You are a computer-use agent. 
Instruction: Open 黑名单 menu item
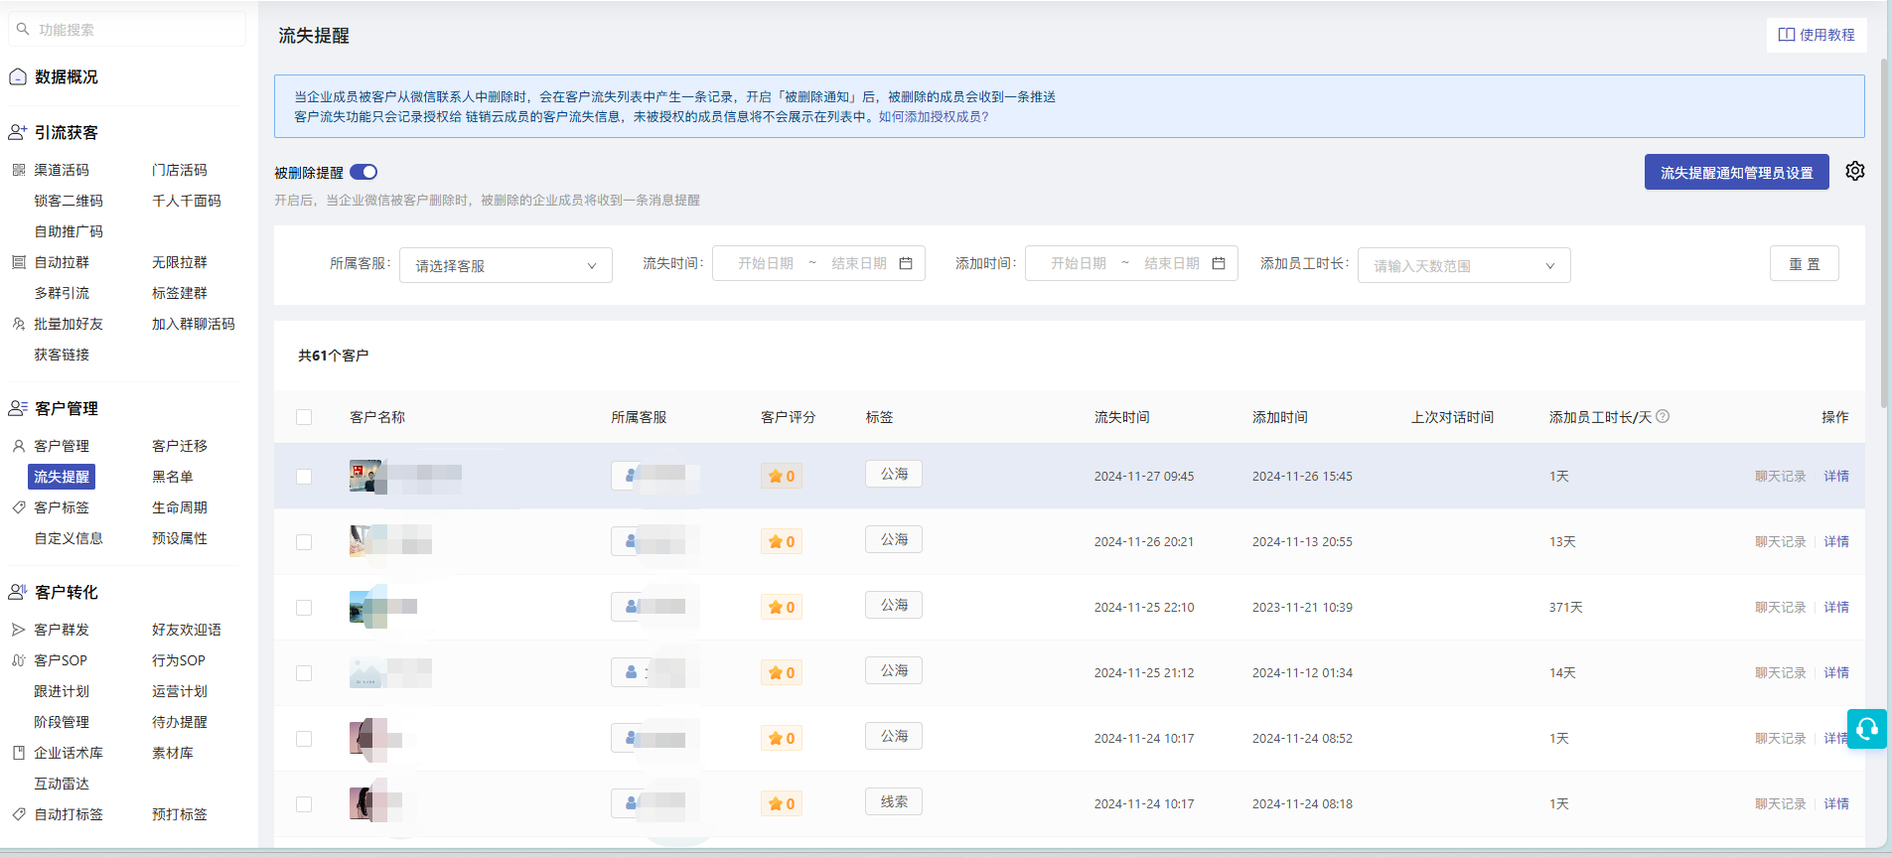pos(173,477)
